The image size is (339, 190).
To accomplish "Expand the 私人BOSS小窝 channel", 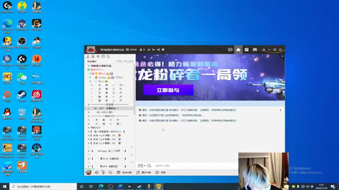I will pos(89,112).
